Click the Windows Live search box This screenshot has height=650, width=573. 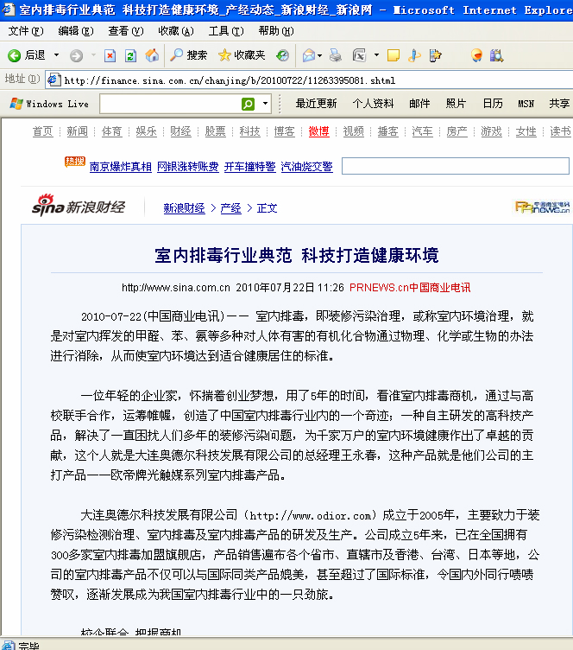(x=170, y=104)
